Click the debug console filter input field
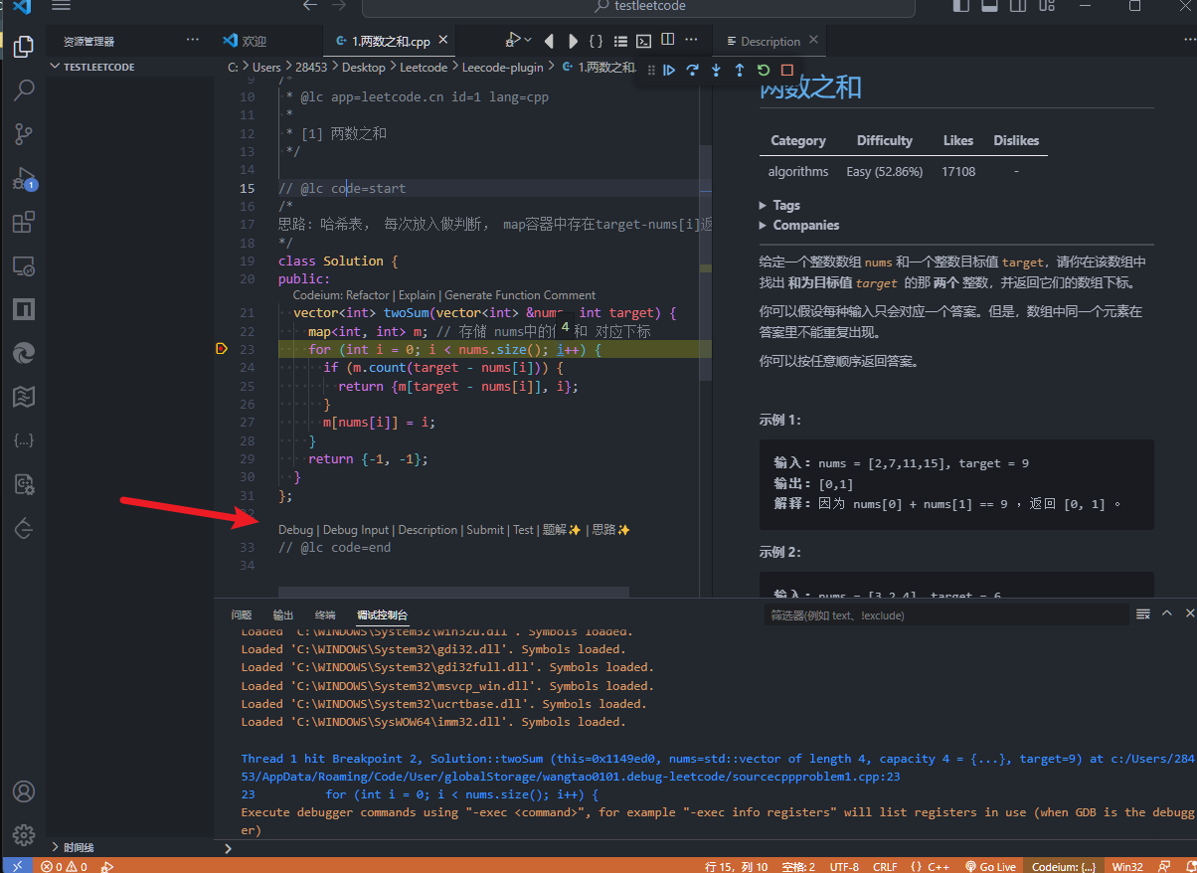 [x=944, y=615]
